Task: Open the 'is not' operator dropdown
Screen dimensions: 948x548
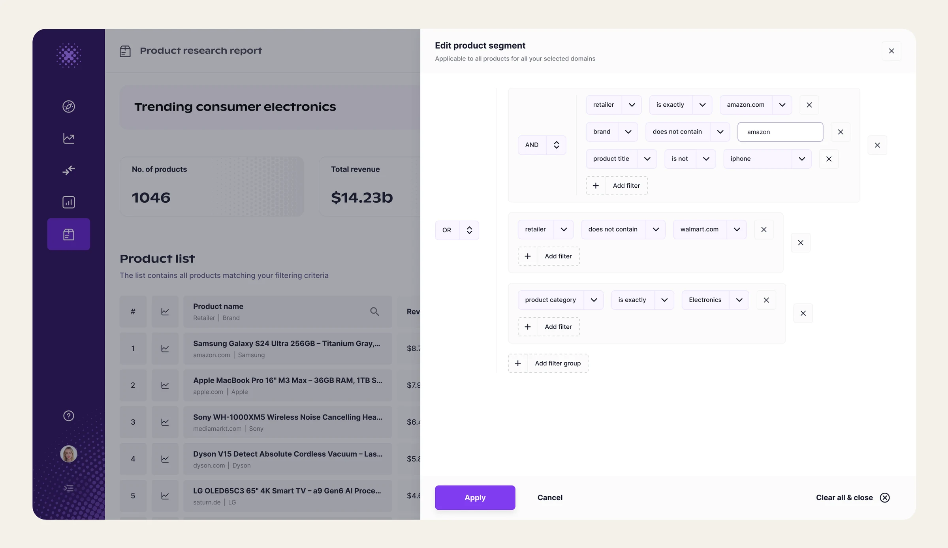Action: 706,159
